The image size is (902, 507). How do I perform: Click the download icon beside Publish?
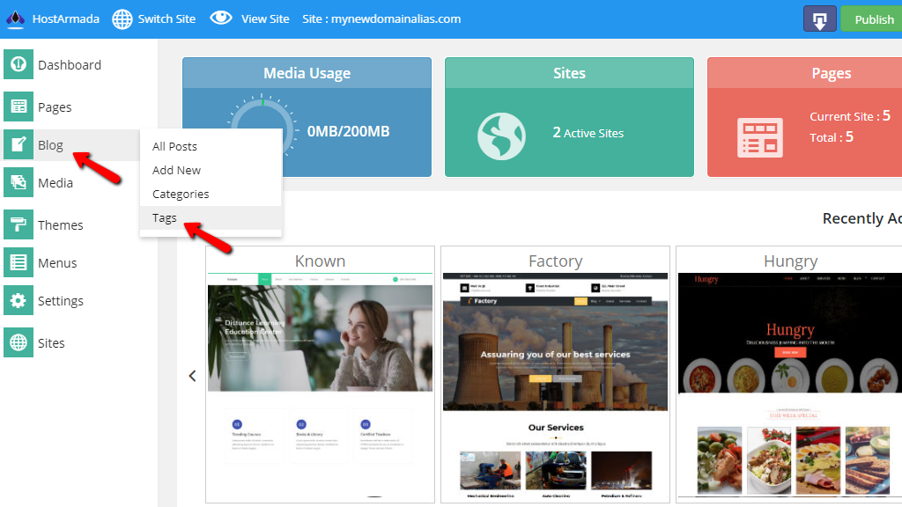(x=819, y=18)
